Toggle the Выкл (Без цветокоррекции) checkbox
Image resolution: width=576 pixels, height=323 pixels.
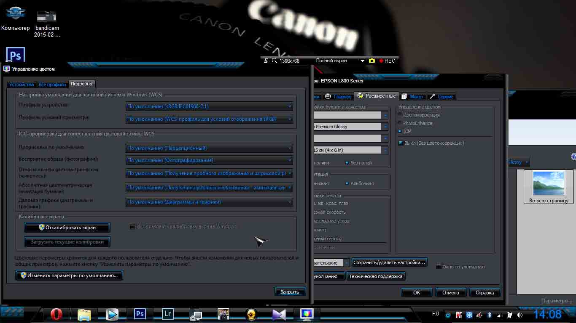pos(401,143)
